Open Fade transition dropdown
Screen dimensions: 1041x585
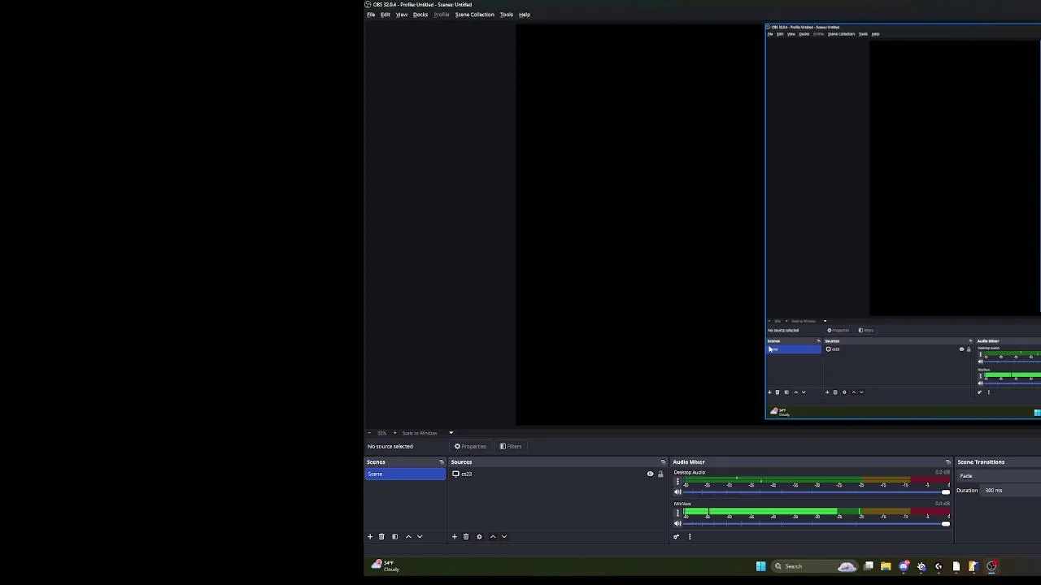(x=1000, y=476)
